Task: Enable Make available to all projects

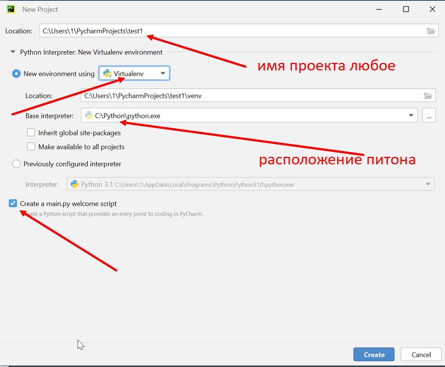Action: pyautogui.click(x=31, y=147)
